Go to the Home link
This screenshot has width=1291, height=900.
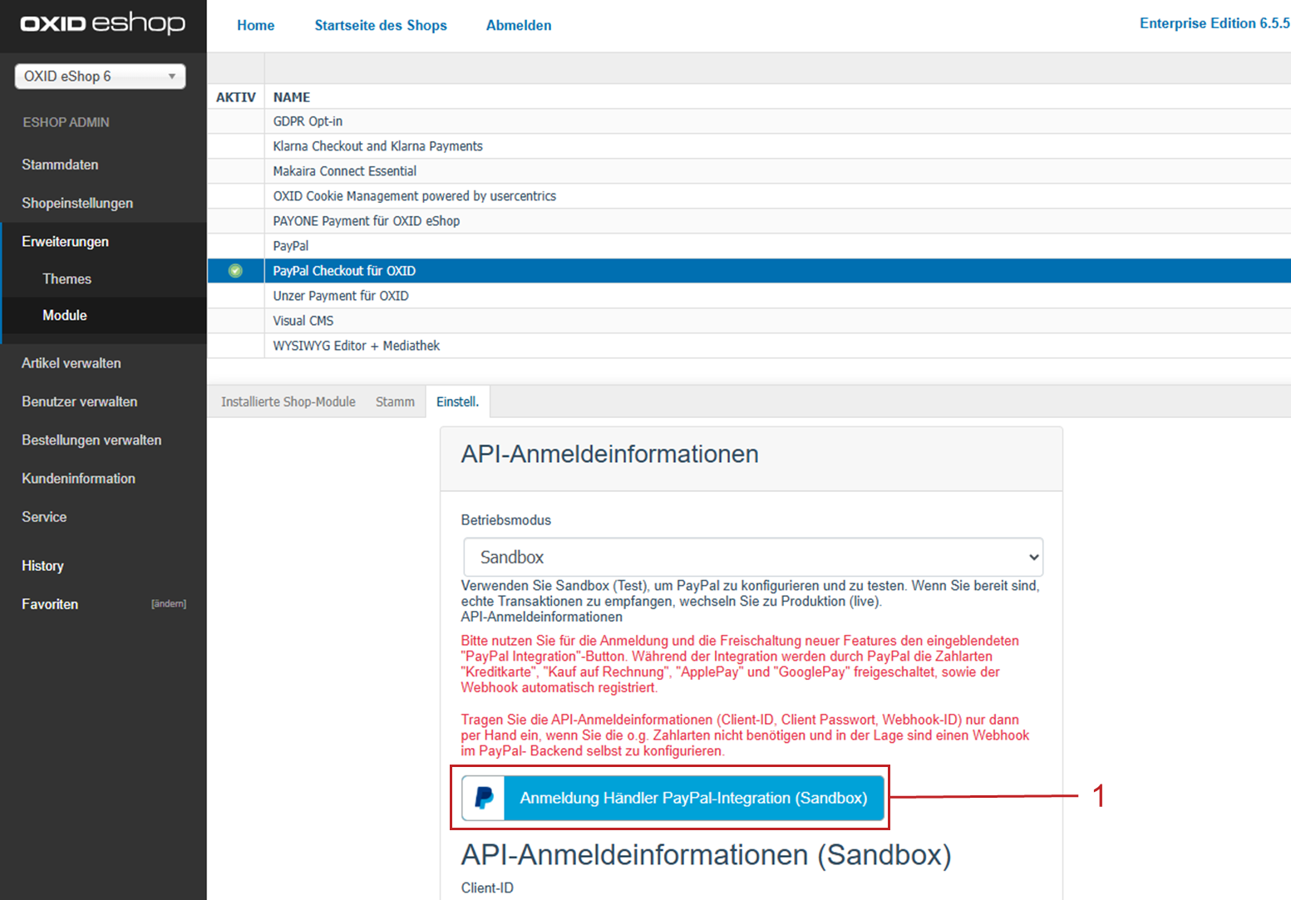click(255, 26)
